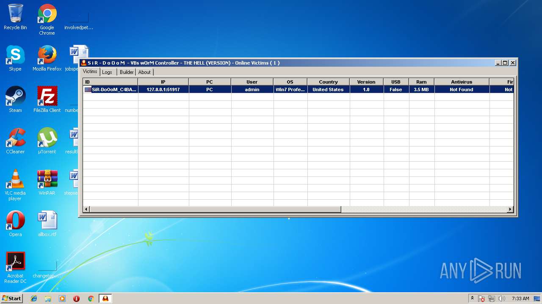The width and height of the screenshot is (542, 304).
Task: Minimize the VBs wOrM Controller window
Action: pyautogui.click(x=498, y=63)
